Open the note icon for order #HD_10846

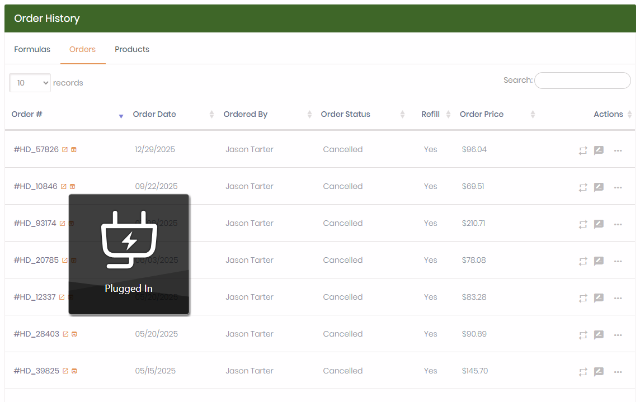click(599, 187)
